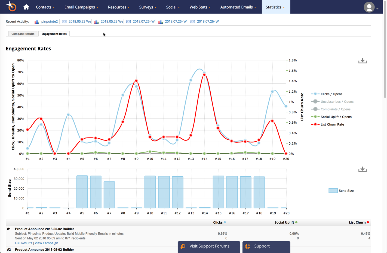
Task: Switch to the Compare Results tab
Action: click(x=23, y=34)
